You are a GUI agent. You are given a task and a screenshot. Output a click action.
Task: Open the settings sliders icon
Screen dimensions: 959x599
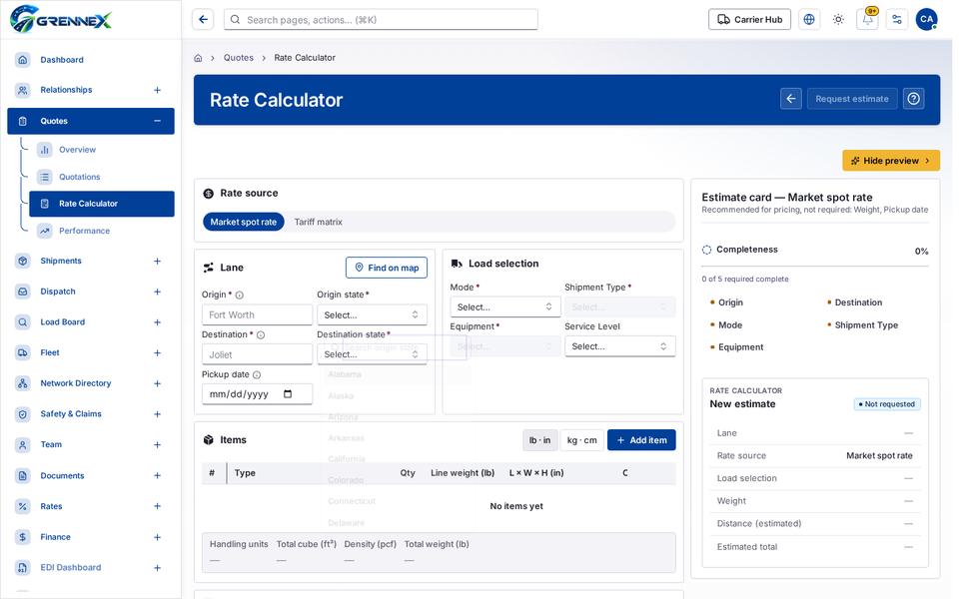897,20
